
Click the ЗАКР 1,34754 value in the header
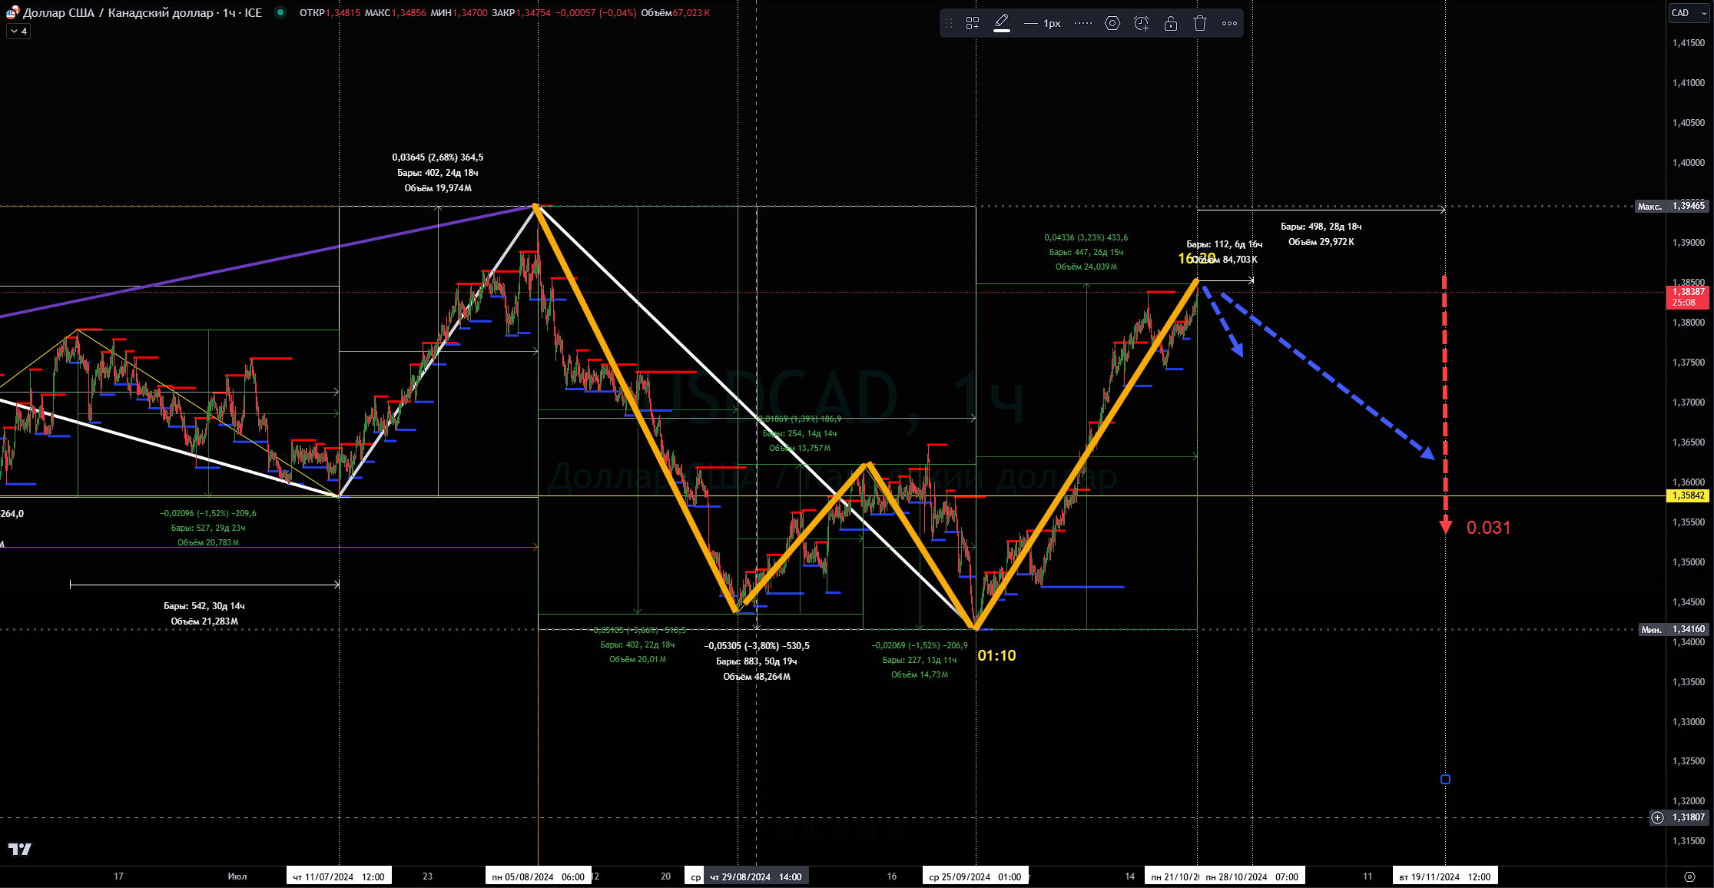tap(521, 13)
